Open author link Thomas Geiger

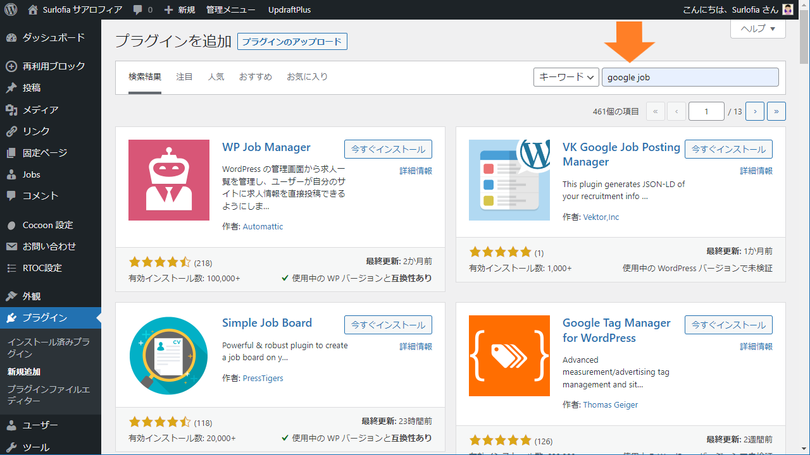pos(611,404)
